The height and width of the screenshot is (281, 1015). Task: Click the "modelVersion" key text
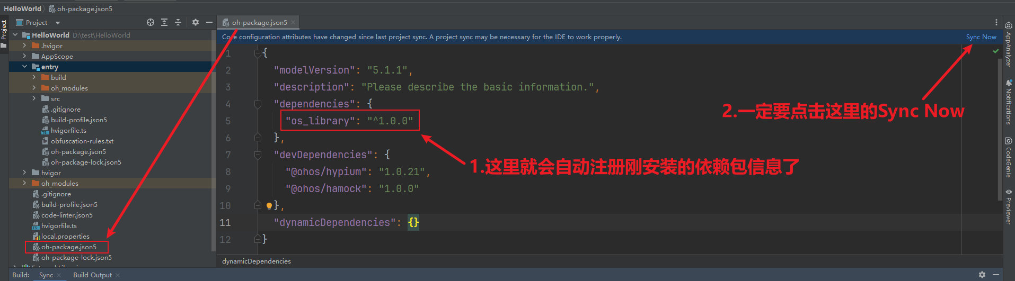tap(314, 70)
